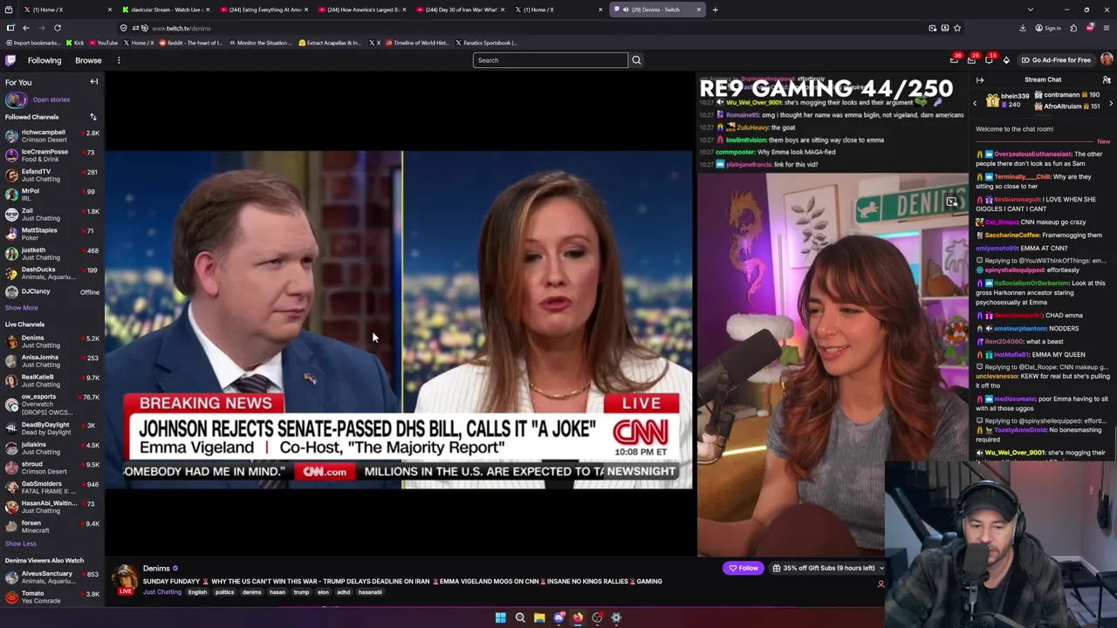Open Settings gear from the taskbar
1117x628 pixels.
pyautogui.click(x=616, y=618)
